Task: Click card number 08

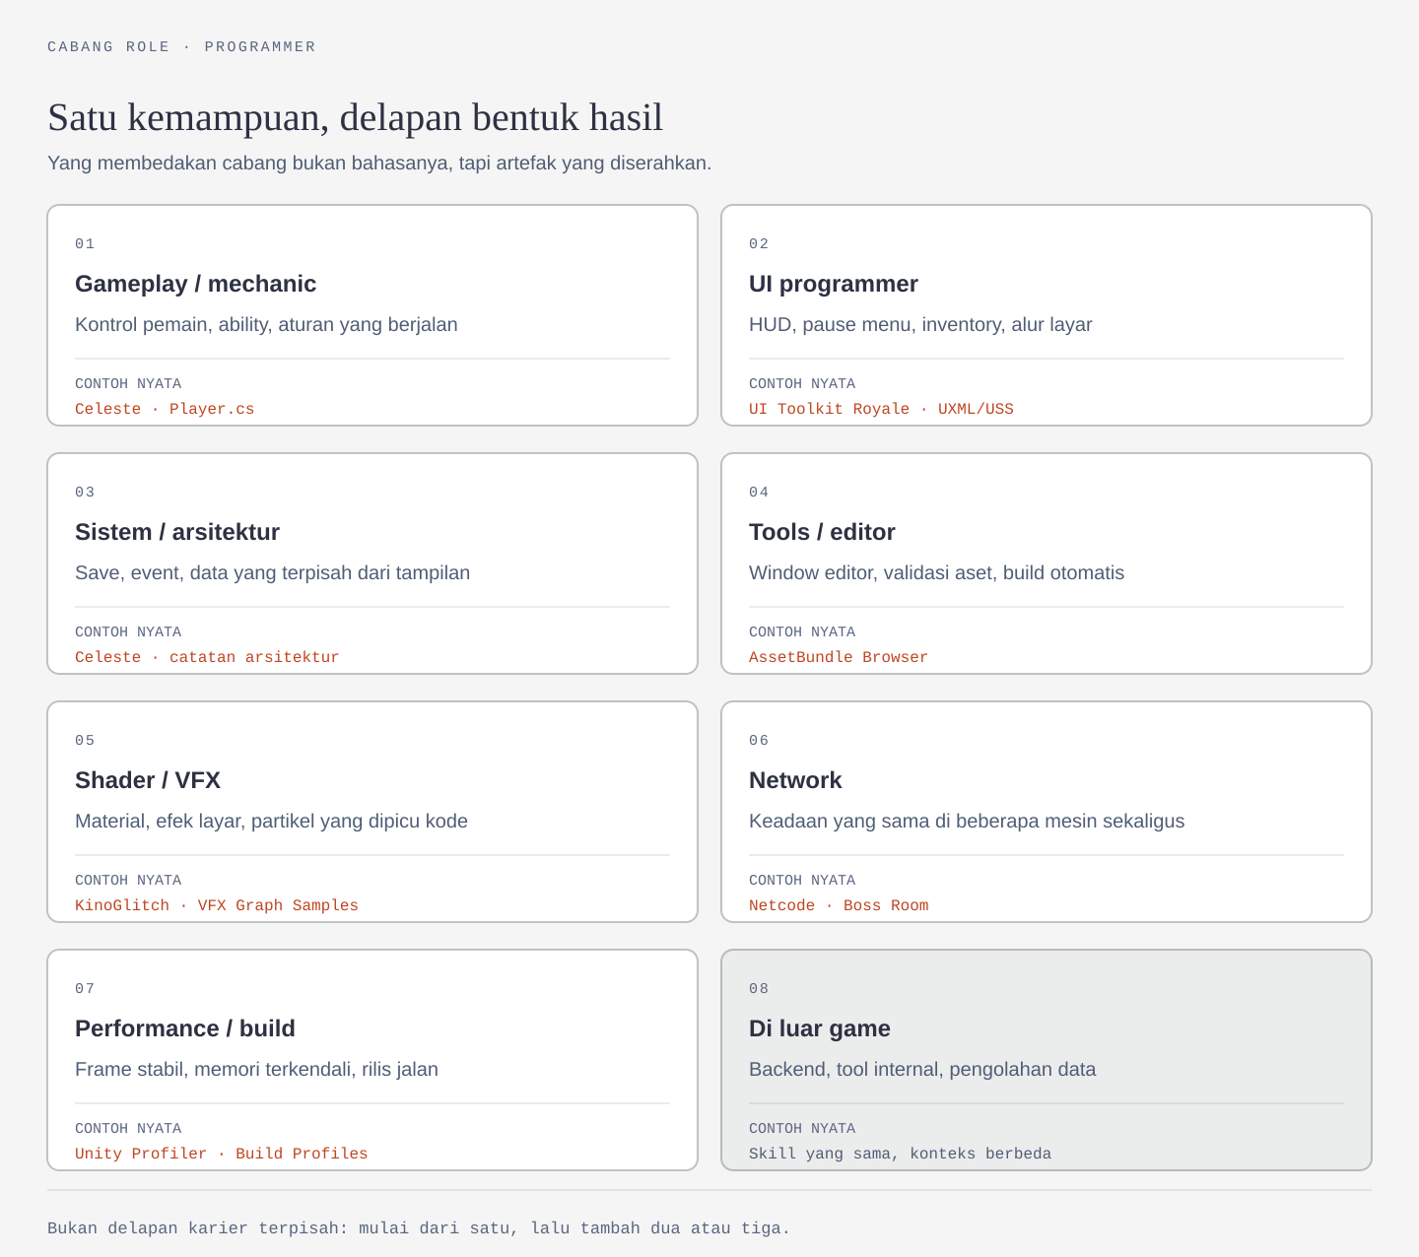Action: (759, 988)
